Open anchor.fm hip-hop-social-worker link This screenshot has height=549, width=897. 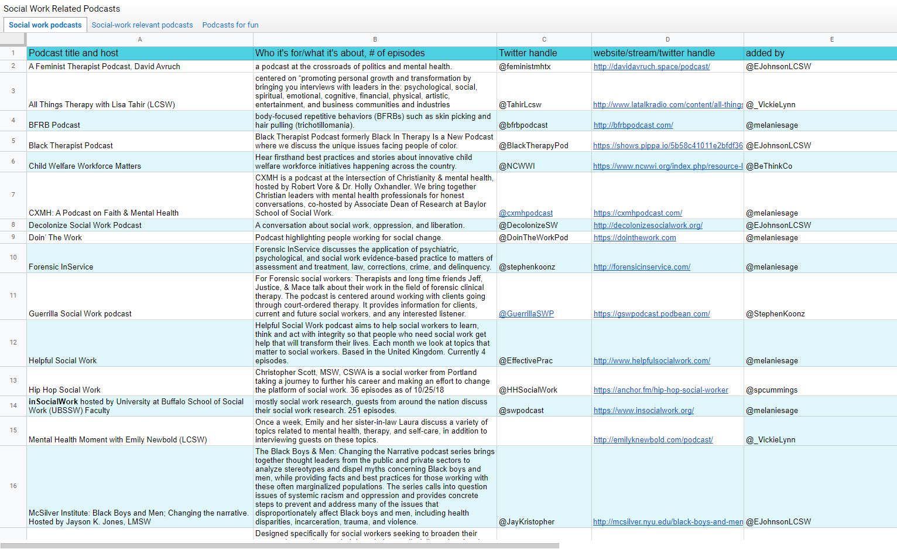tap(661, 390)
